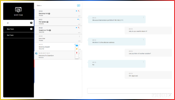Viewport: 175px width, 100px height.
Task: Click the red exclamation icon in popup
Action: [77, 53]
